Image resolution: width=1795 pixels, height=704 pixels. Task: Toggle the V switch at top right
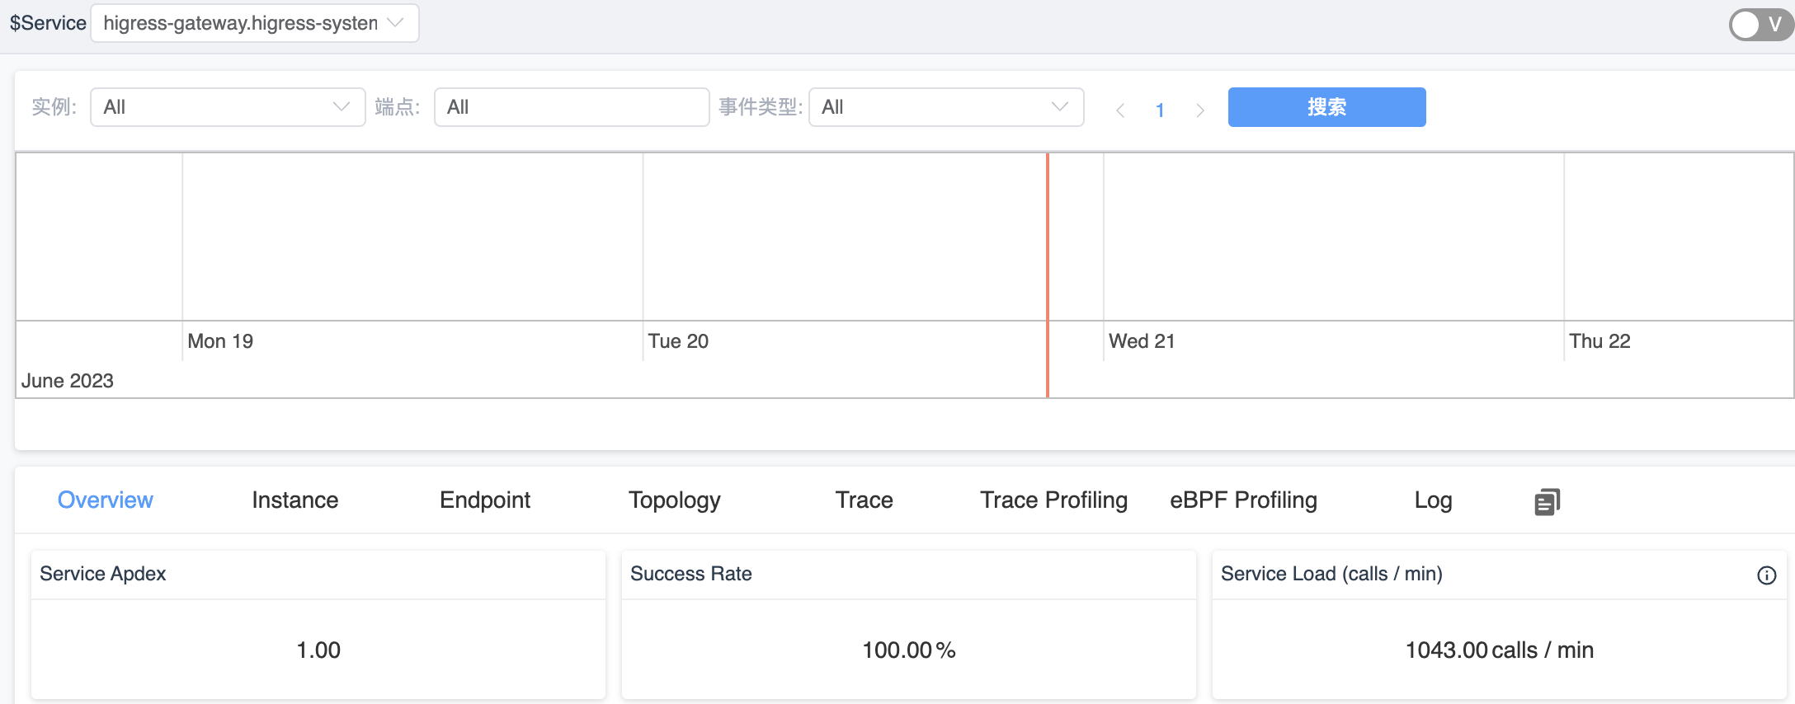pos(1759,25)
